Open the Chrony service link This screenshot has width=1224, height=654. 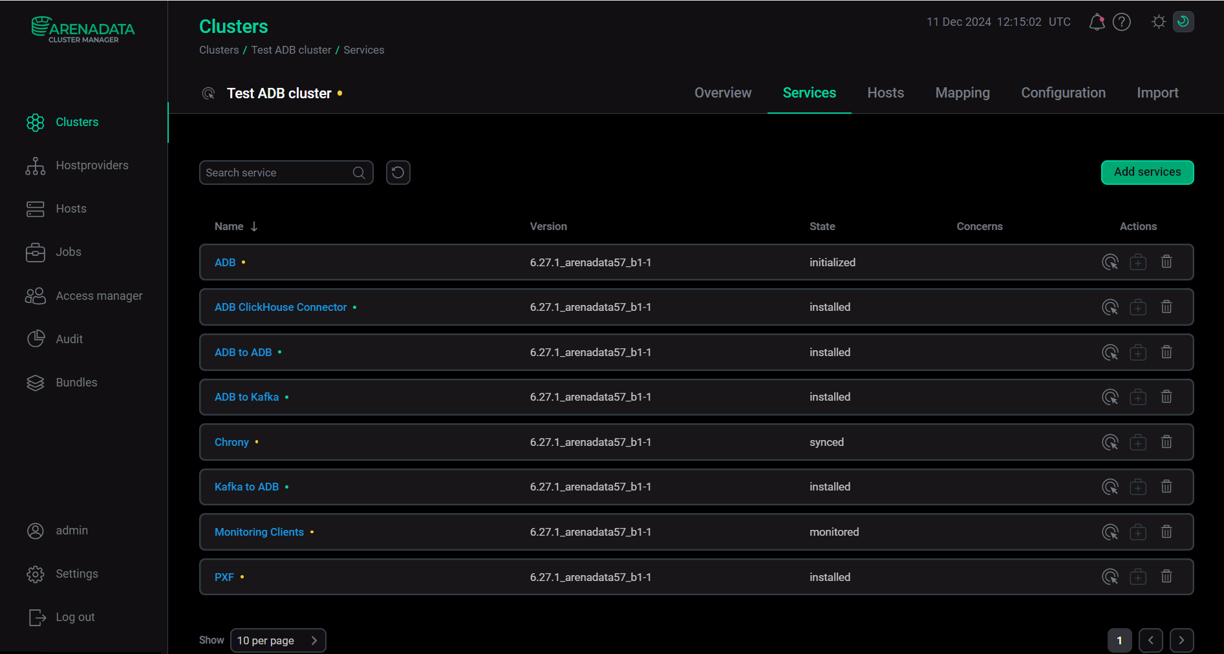pyautogui.click(x=231, y=442)
